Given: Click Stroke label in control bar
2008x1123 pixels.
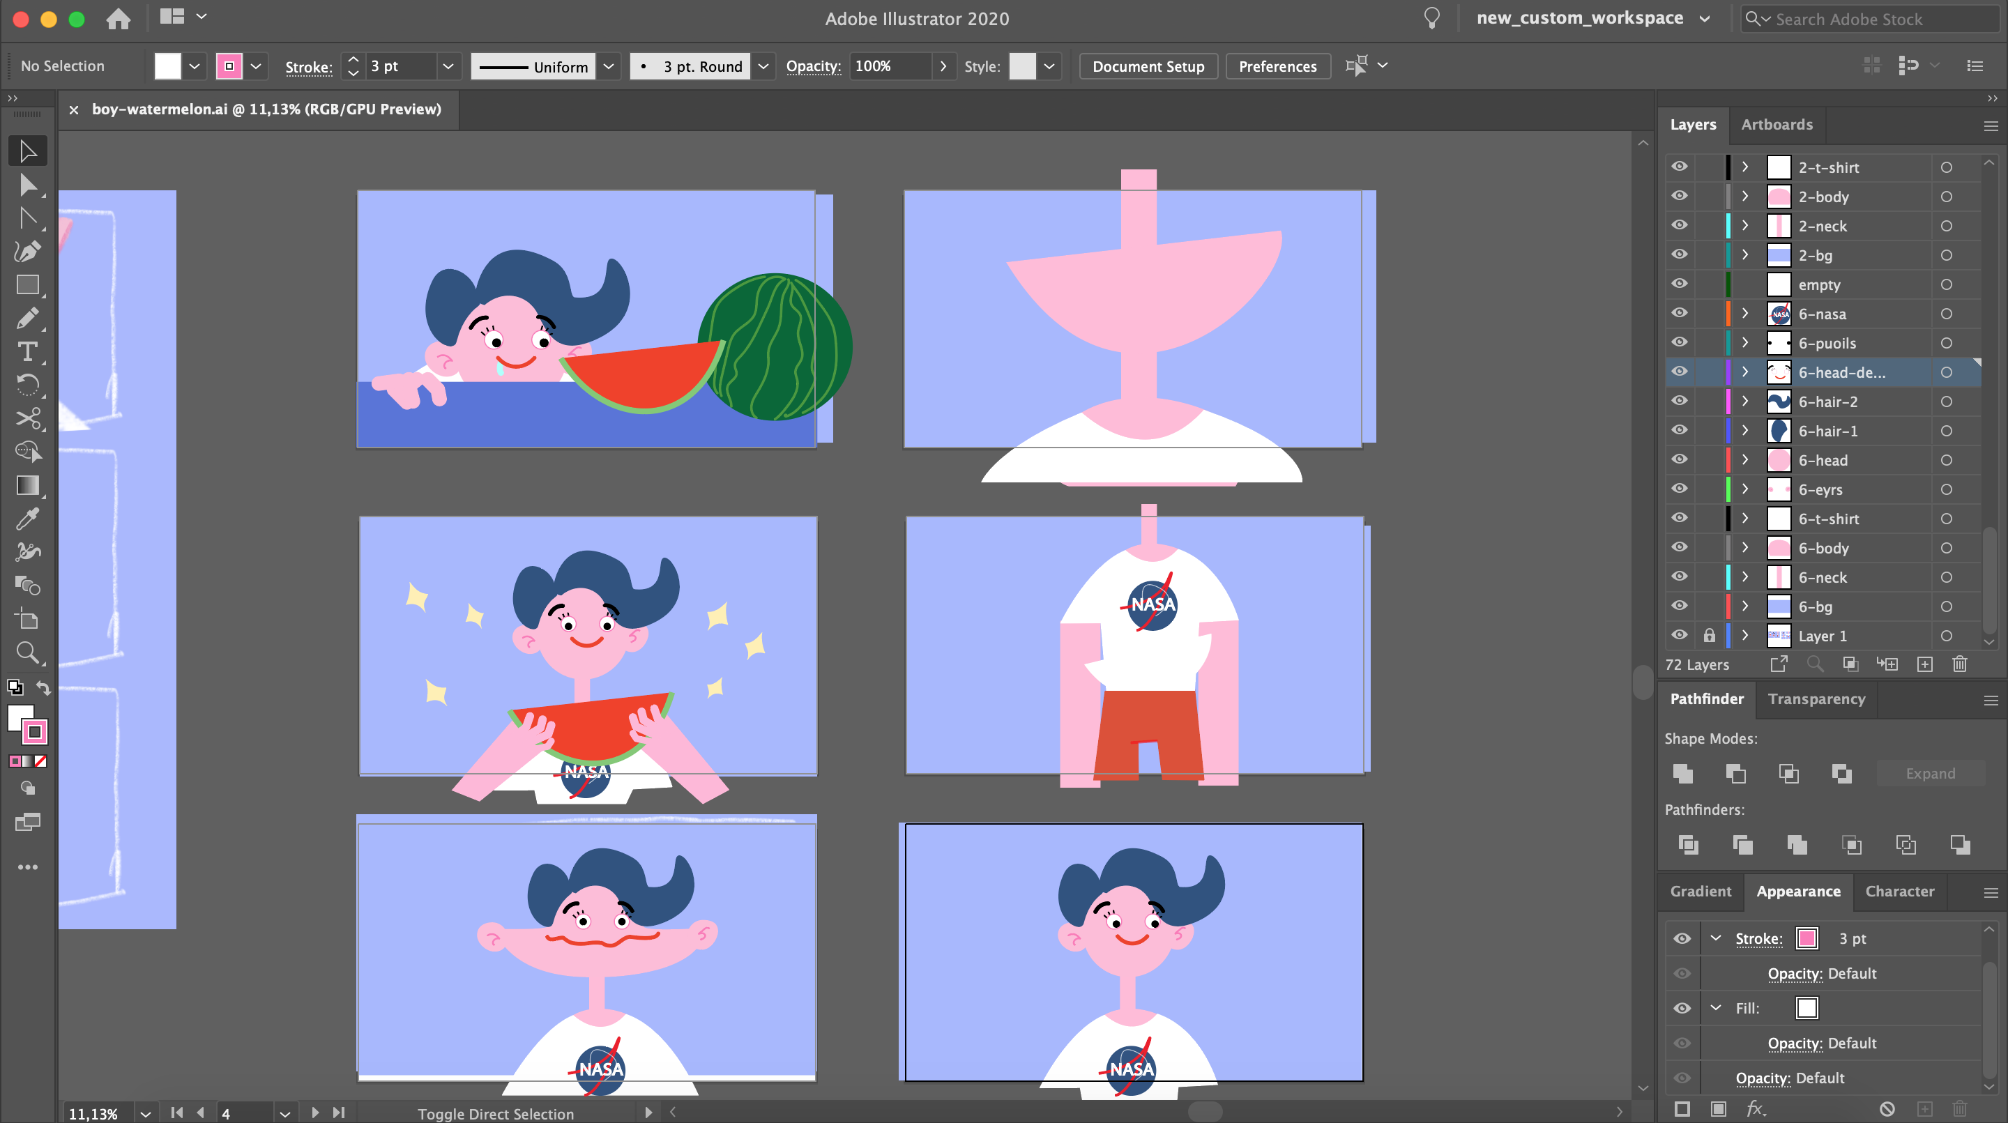Looking at the screenshot, I should pos(309,67).
